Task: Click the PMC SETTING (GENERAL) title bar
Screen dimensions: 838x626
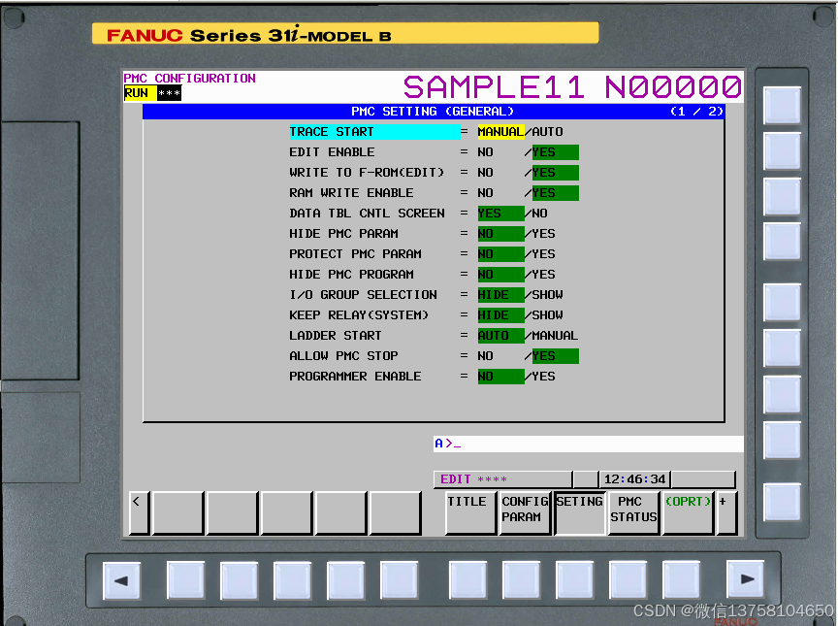Action: pos(433,112)
